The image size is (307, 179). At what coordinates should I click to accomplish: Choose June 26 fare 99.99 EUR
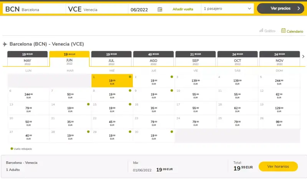coord(279,122)
